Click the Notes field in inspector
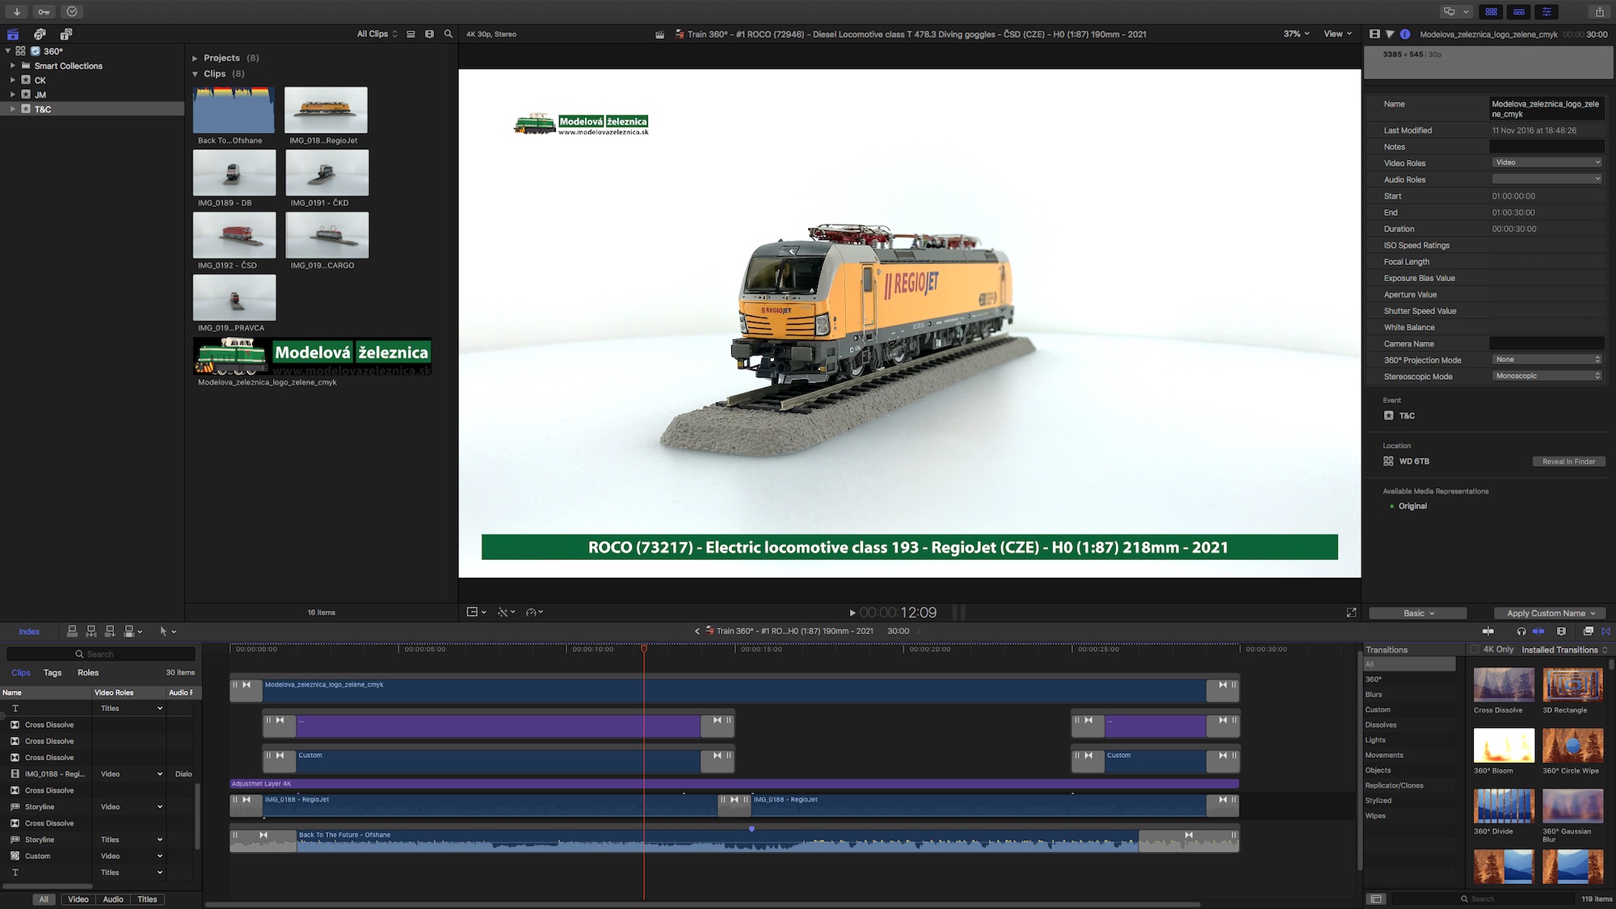1616x909 pixels. coord(1547,146)
